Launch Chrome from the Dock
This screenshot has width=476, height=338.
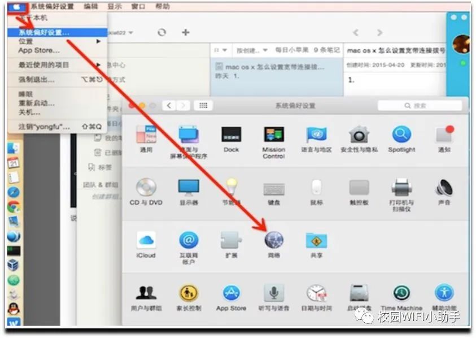14,207
